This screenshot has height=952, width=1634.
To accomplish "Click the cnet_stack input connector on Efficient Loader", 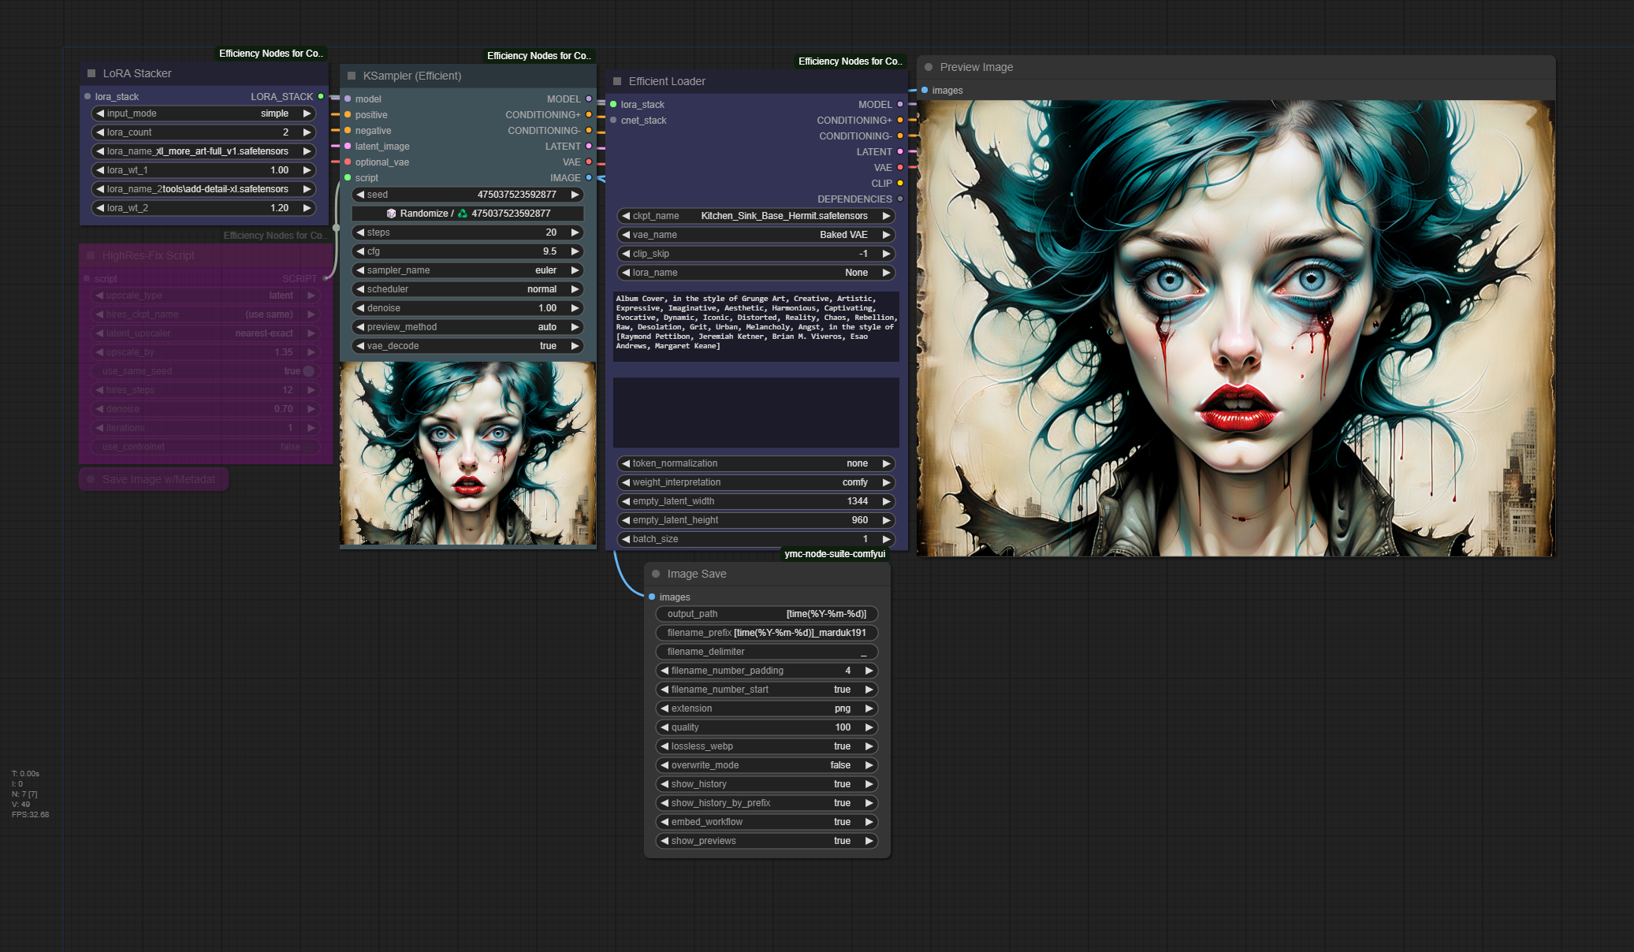I will click(x=613, y=120).
